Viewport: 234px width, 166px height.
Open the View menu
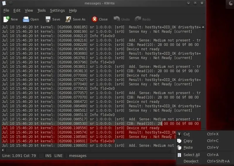click(29, 11)
